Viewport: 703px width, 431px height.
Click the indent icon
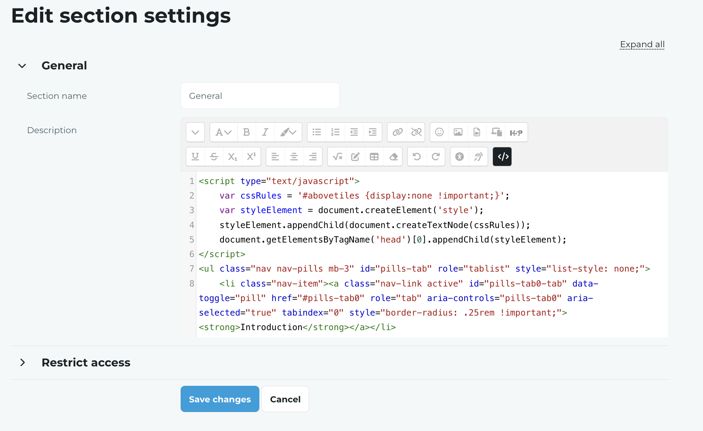coord(373,132)
